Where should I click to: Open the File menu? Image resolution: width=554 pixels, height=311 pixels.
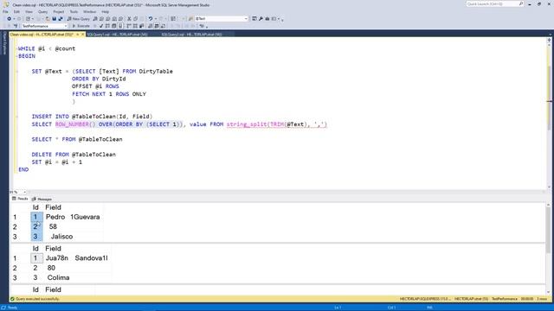click(5, 11)
